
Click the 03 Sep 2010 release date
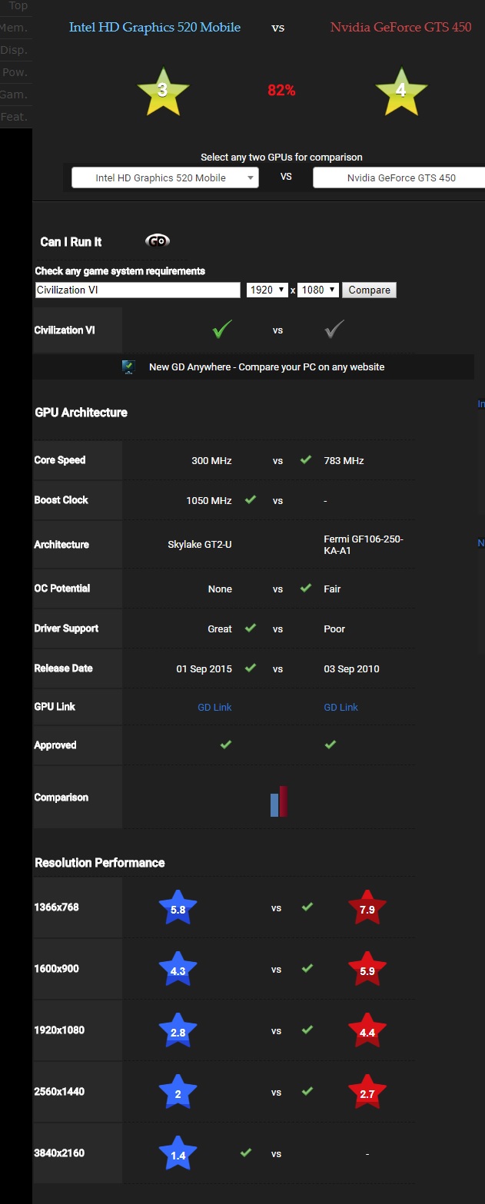point(351,668)
